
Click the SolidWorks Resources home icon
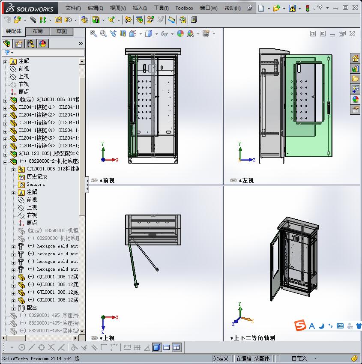point(355,59)
